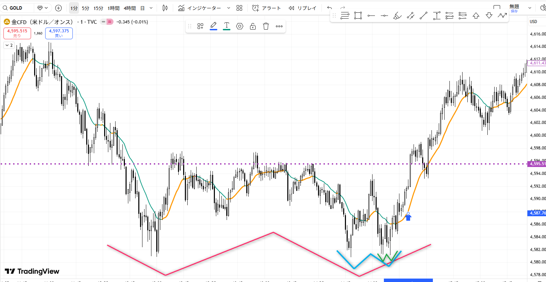Click the red 売り sell button
The image size is (546, 282).
click(17, 33)
